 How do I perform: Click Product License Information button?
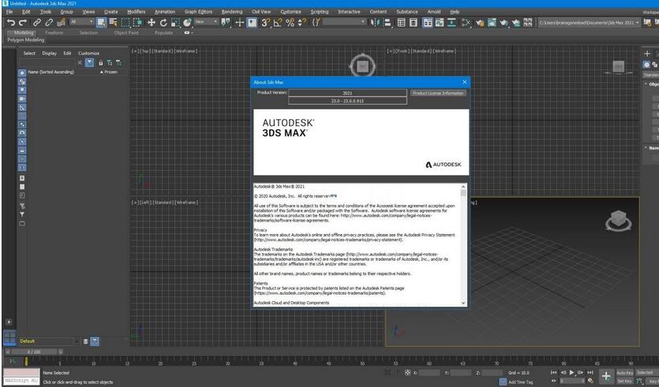[438, 93]
